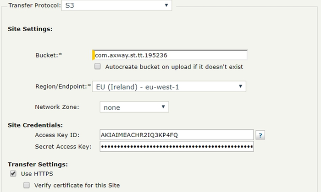Open the Network Zone dropdown
This screenshot has height=192, width=321.
[x=134, y=107]
